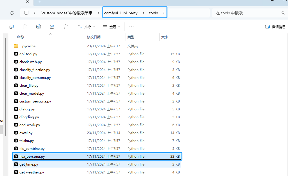The image size is (288, 176).
Task: Select the file name flux_persona.py
Action: [32, 157]
